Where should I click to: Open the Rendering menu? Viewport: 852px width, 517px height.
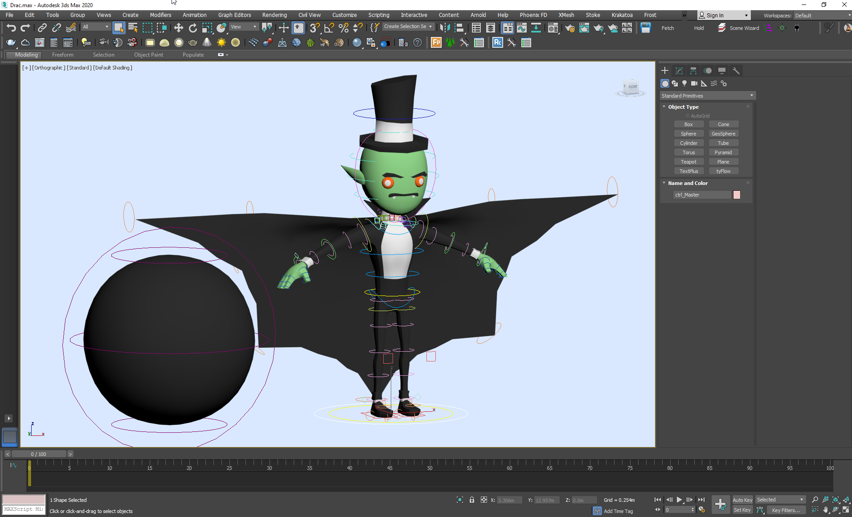pos(274,15)
